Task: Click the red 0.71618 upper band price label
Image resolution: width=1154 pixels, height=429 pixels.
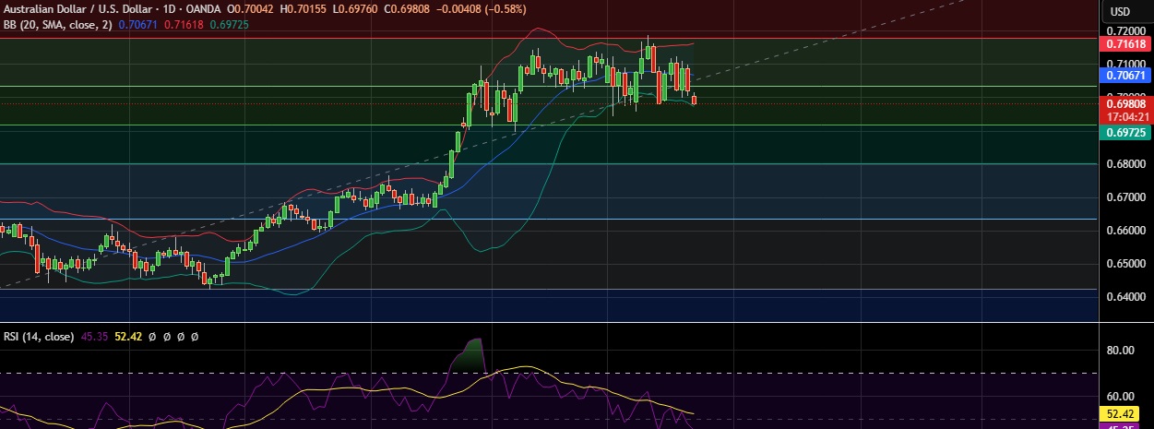Action: pyautogui.click(x=1125, y=43)
